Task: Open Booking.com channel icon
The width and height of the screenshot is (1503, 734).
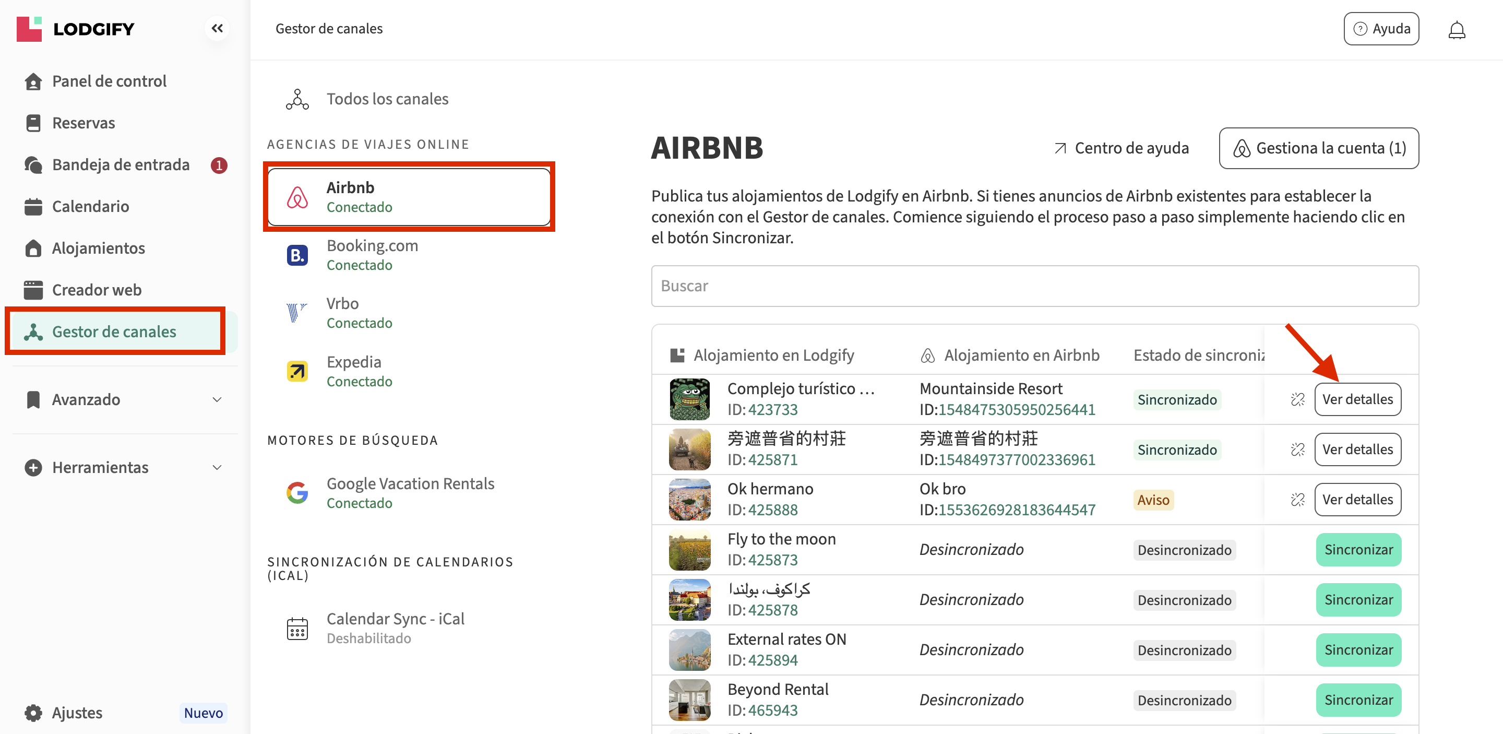Action: (297, 255)
